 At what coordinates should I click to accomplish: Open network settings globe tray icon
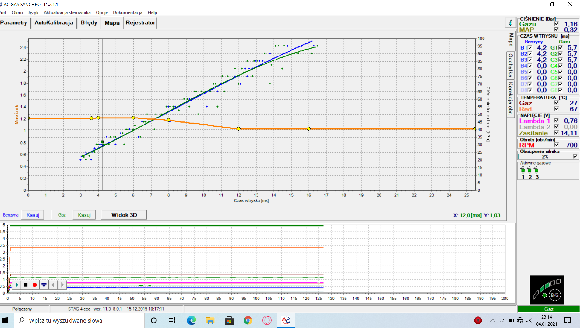tap(520, 320)
